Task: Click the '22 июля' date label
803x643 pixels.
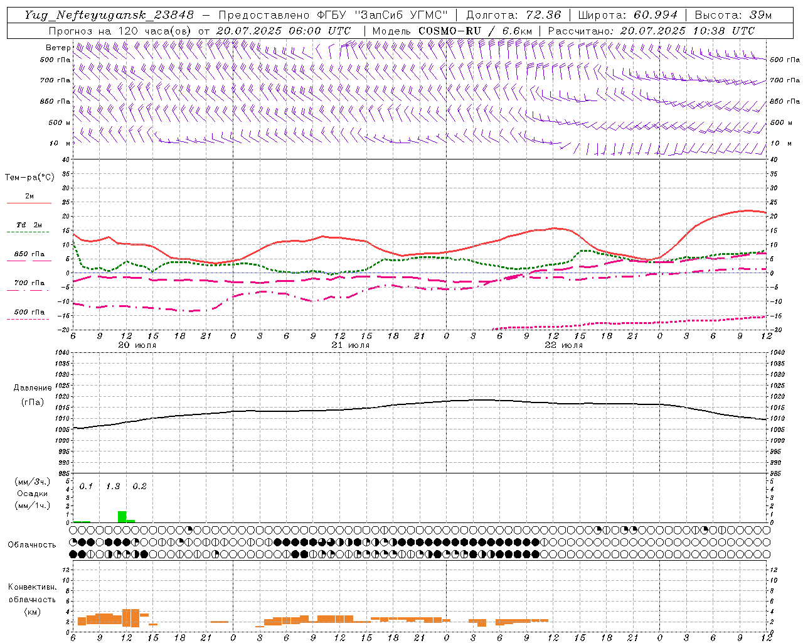Action: [563, 345]
